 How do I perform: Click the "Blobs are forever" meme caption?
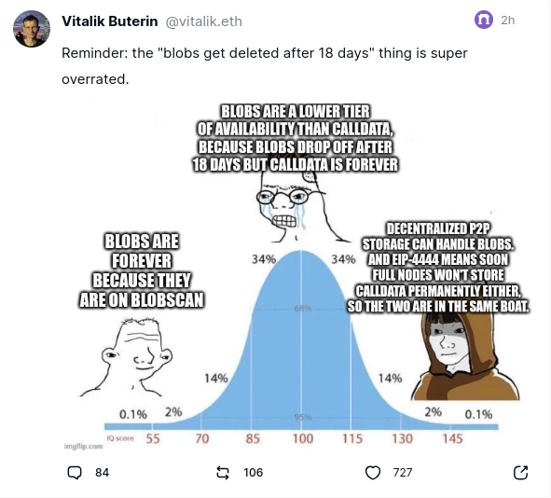[x=142, y=270]
